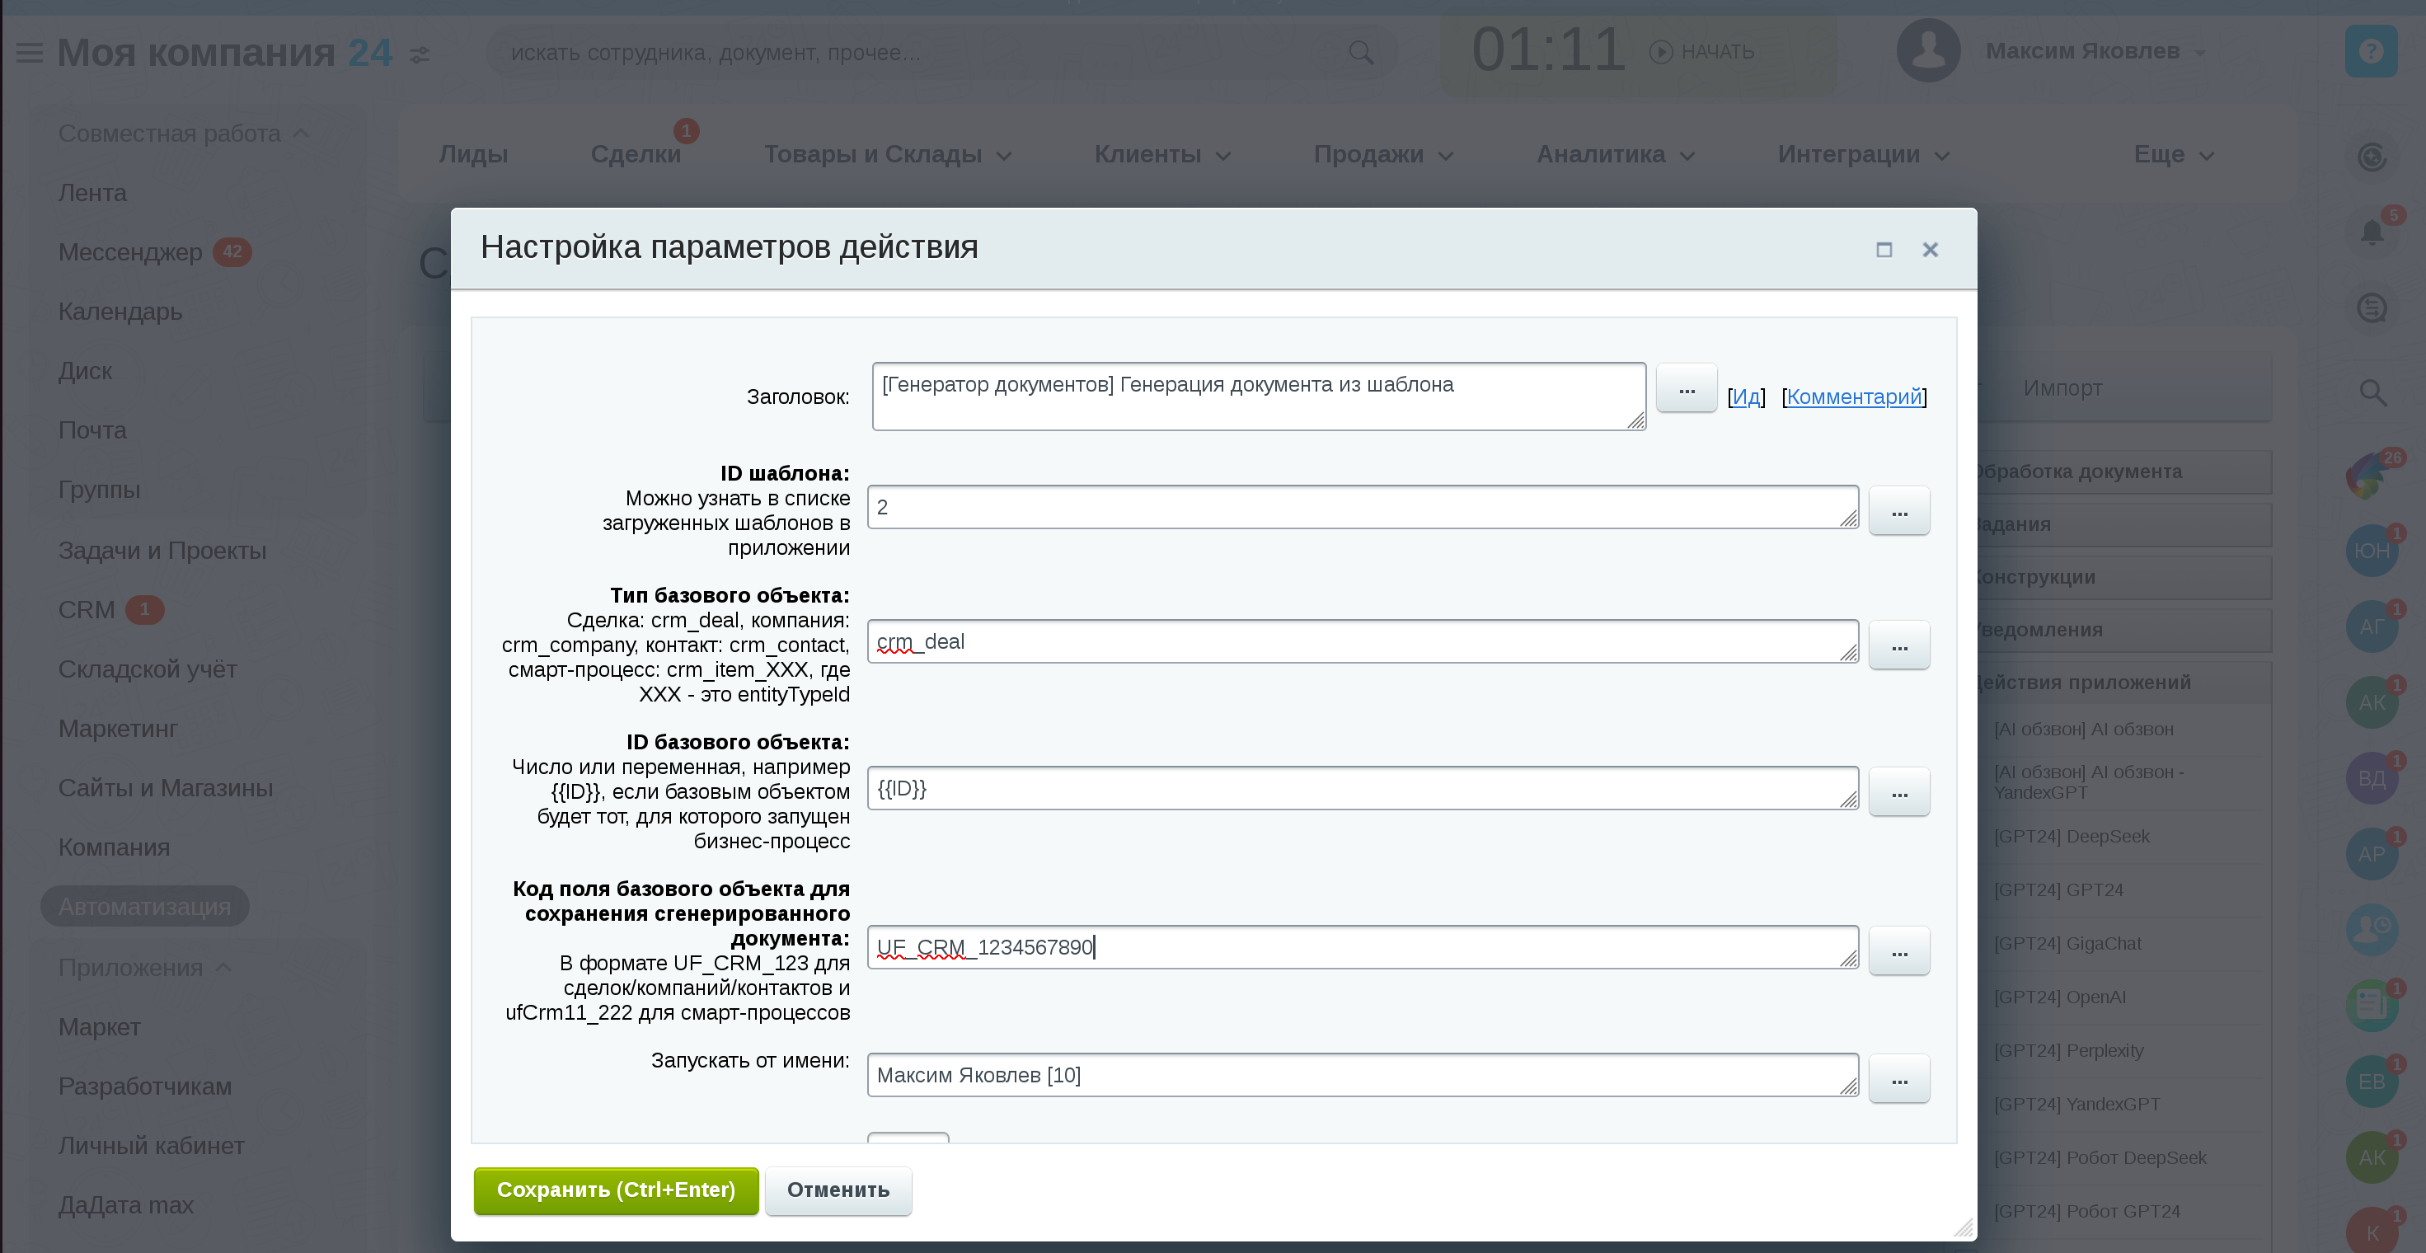
Task: Open Мессенджер in left menu
Action: pyautogui.click(x=130, y=252)
